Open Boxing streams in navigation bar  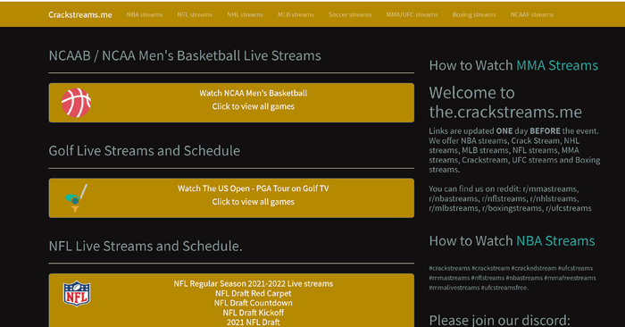point(474,15)
